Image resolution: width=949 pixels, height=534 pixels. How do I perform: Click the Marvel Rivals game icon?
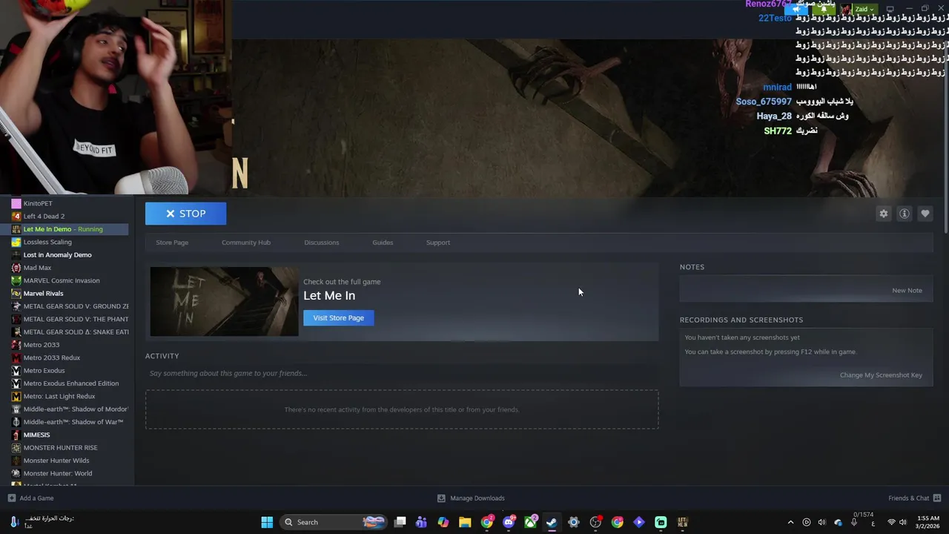[16, 293]
